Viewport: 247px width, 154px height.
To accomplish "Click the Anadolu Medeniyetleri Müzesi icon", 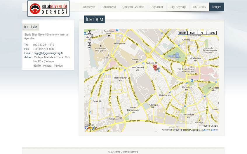I will [x=204, y=51].
